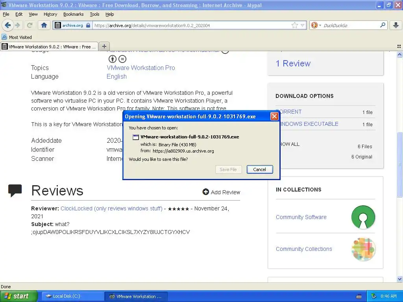Click the search magnifier icon
The image size is (403, 302).
(383, 25)
